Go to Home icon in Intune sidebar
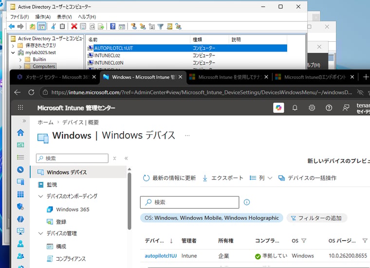The image size is (370, 268). [20, 132]
